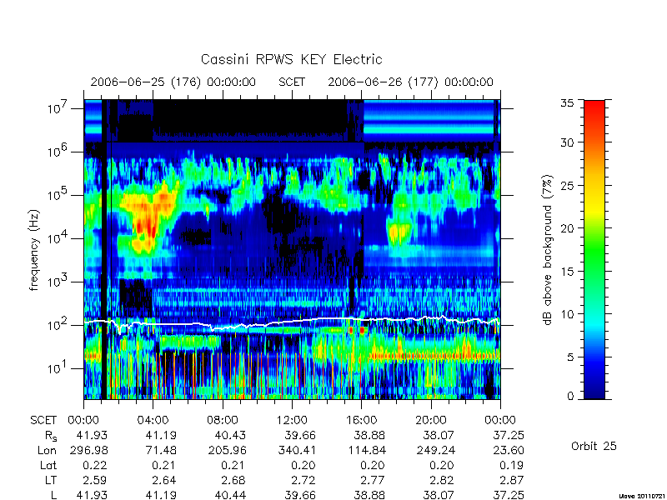This screenshot has width=667, height=500.
Task: Click the Rs-row value 38.88
Action: (x=369, y=435)
